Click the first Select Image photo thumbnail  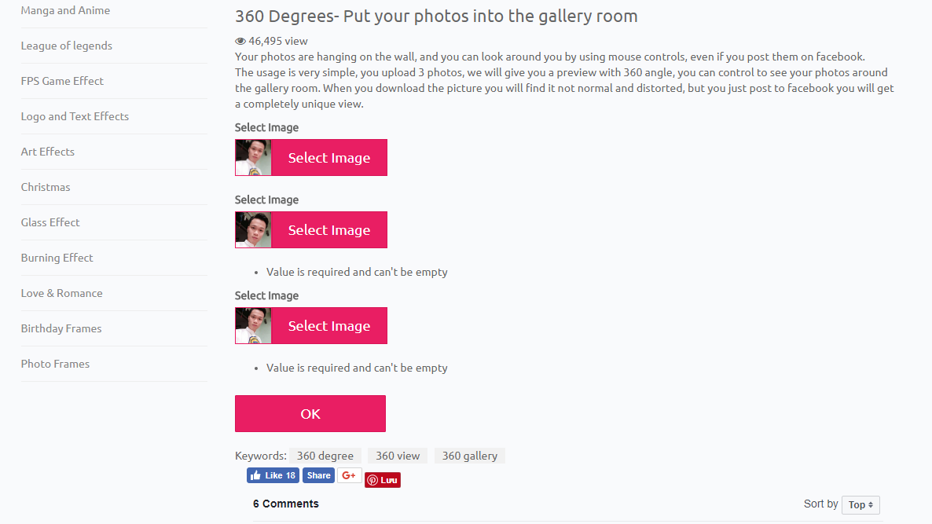[x=253, y=157]
